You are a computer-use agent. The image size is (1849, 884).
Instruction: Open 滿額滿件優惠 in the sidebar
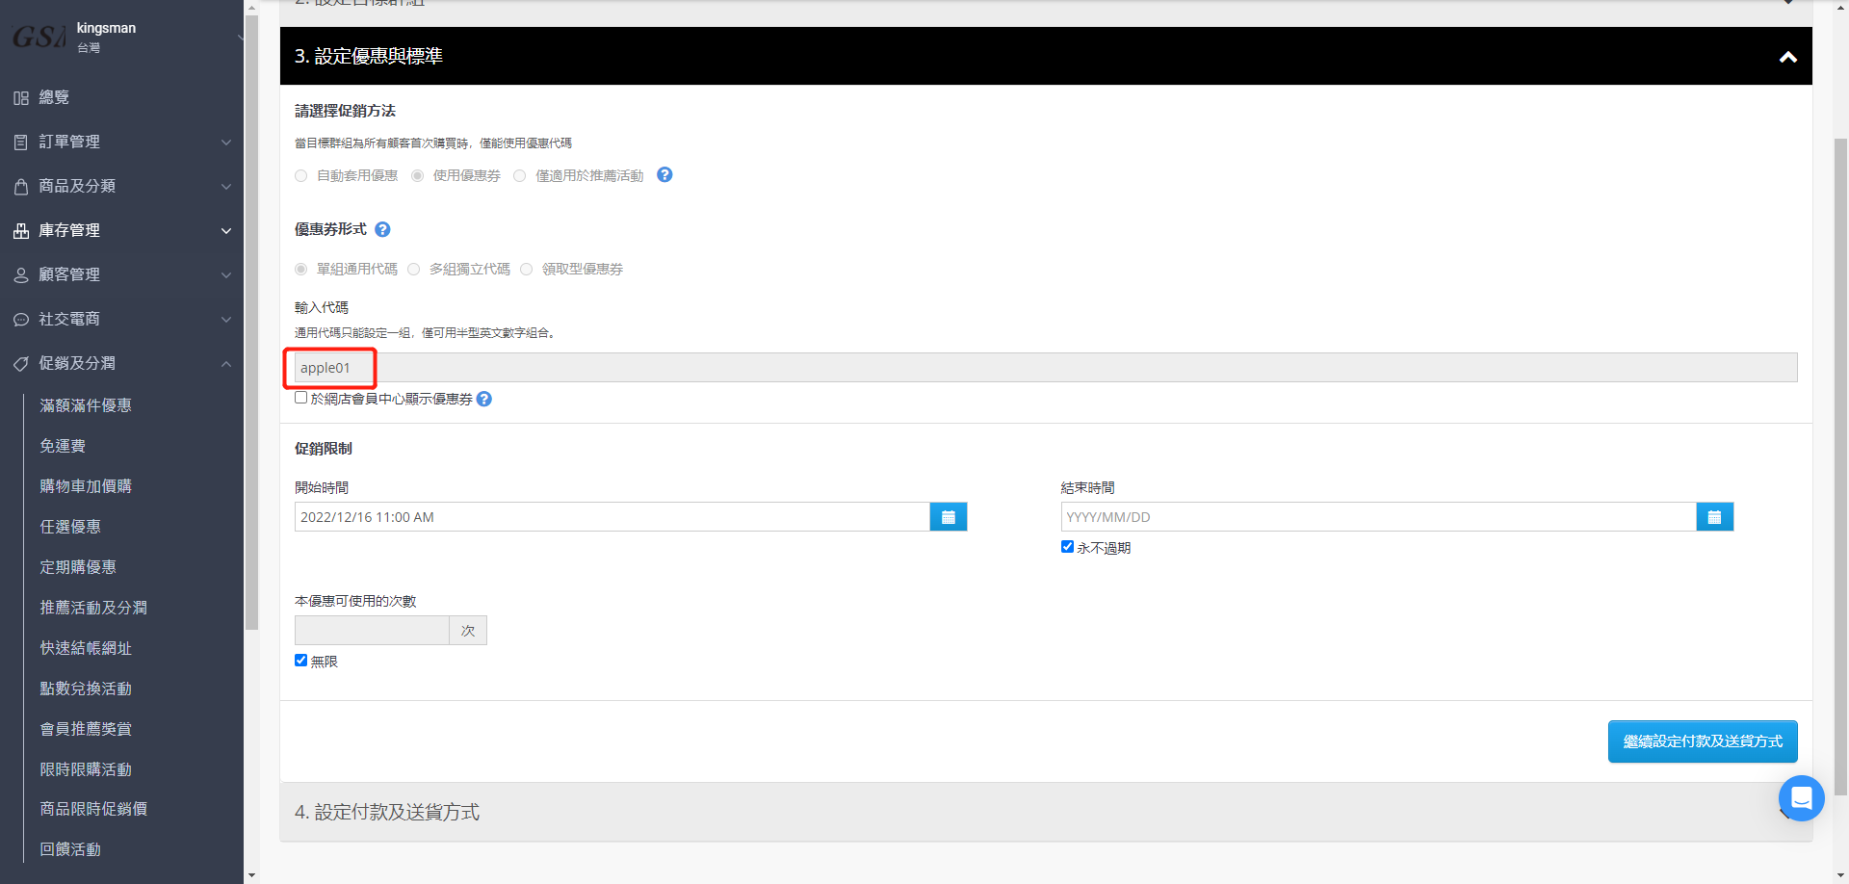click(x=86, y=405)
